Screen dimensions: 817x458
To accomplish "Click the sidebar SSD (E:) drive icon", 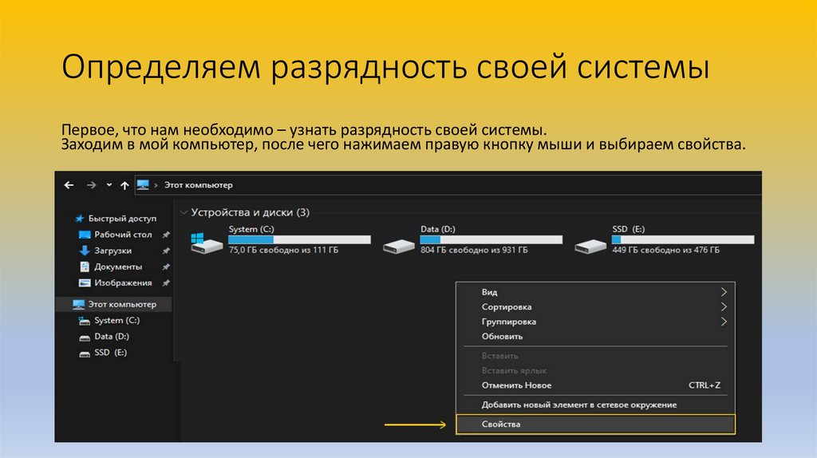I will point(85,353).
